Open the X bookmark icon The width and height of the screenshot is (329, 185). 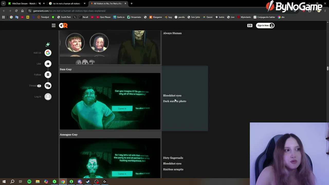(75, 17)
